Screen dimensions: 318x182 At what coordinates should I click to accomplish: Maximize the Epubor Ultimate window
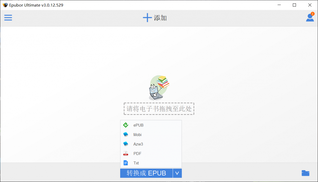click(x=294, y=5)
